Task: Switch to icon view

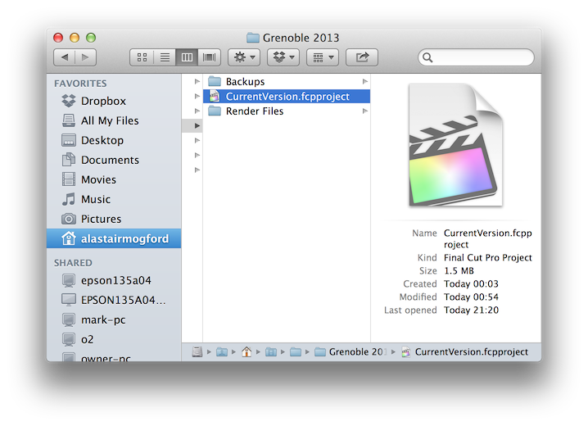Action: 142,57
